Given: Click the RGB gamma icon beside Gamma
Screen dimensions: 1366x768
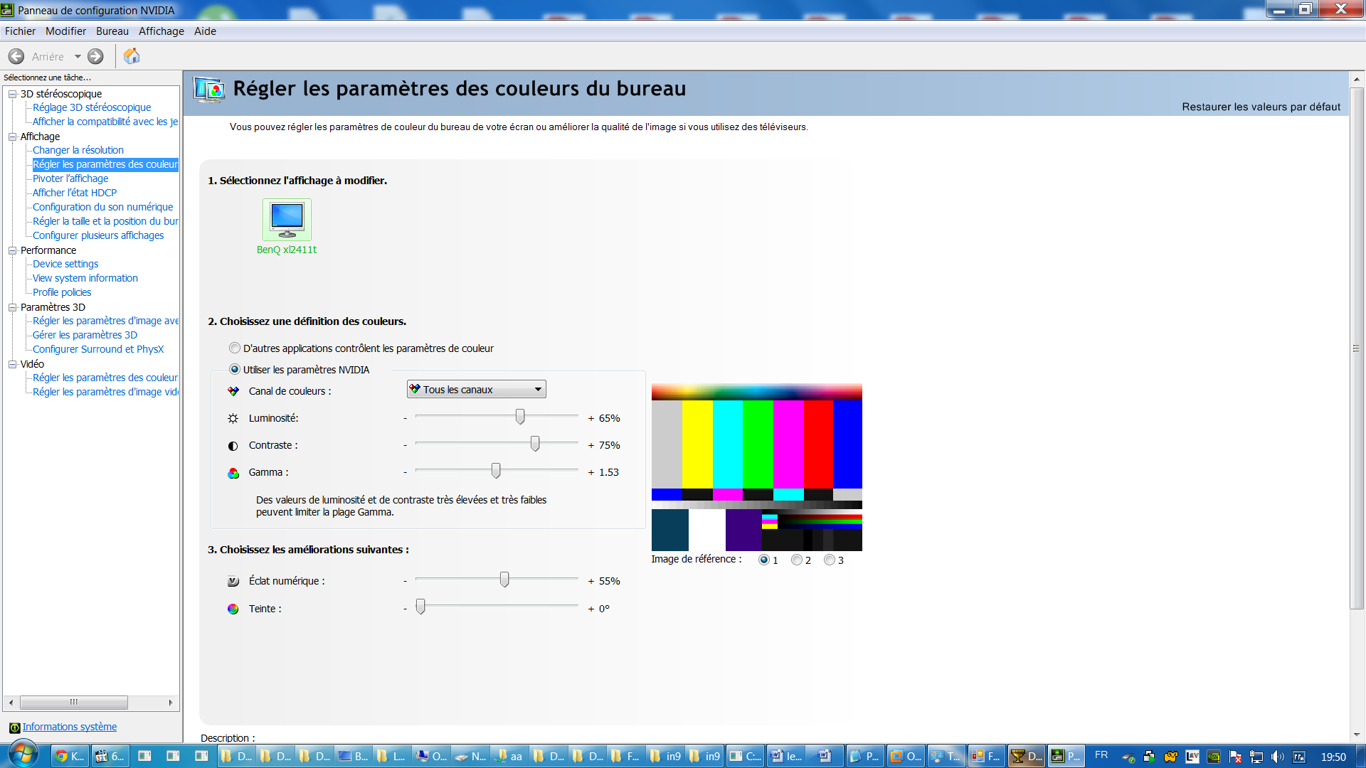Looking at the screenshot, I should tap(233, 473).
